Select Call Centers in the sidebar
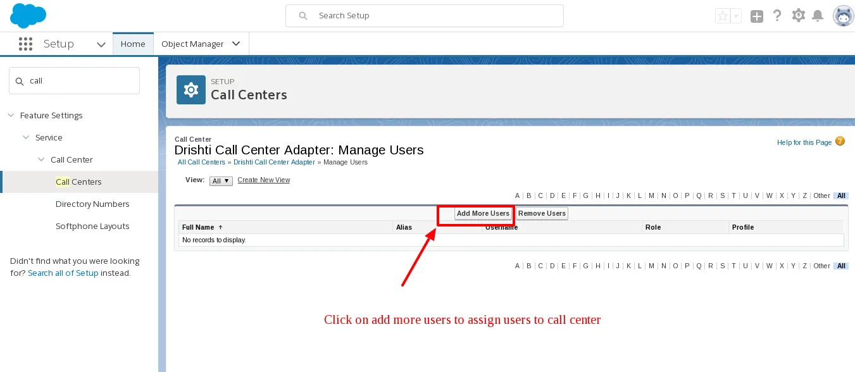Image resolution: width=855 pixels, height=372 pixels. 78,182
